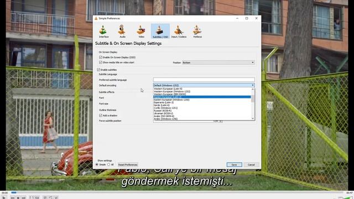Toggle shuffle button in VLC player

coord(56,198)
